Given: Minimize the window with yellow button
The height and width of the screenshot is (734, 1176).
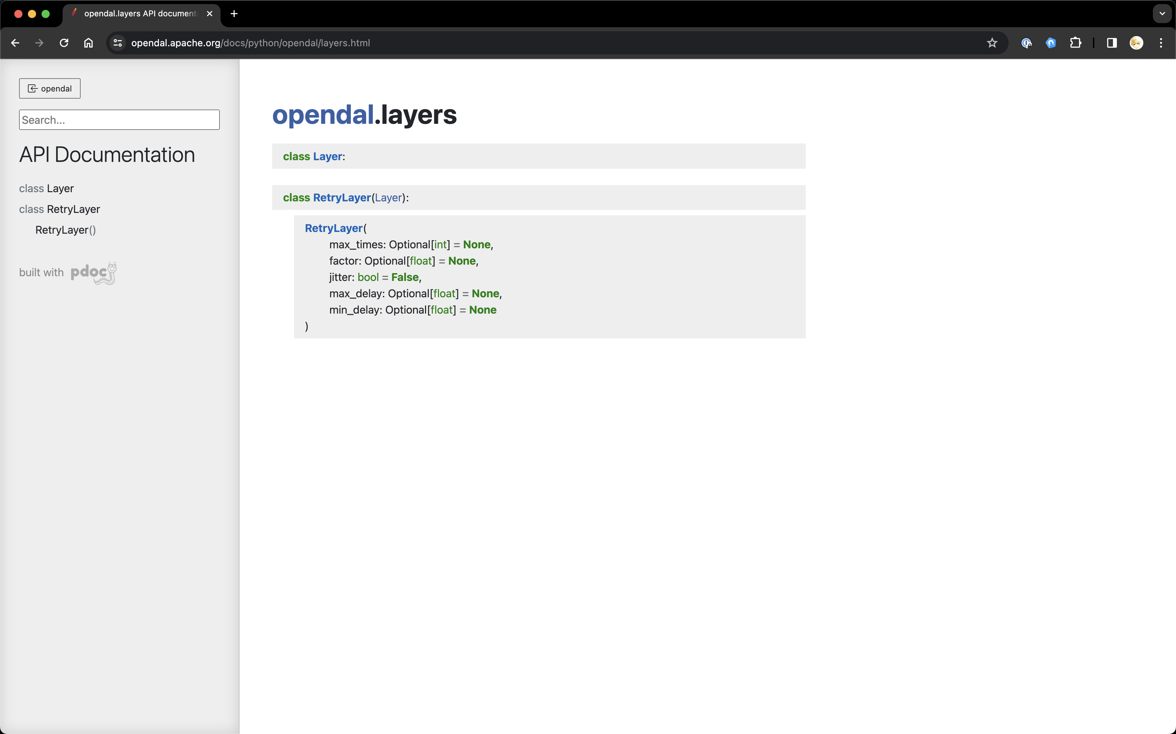Looking at the screenshot, I should pyautogui.click(x=32, y=14).
